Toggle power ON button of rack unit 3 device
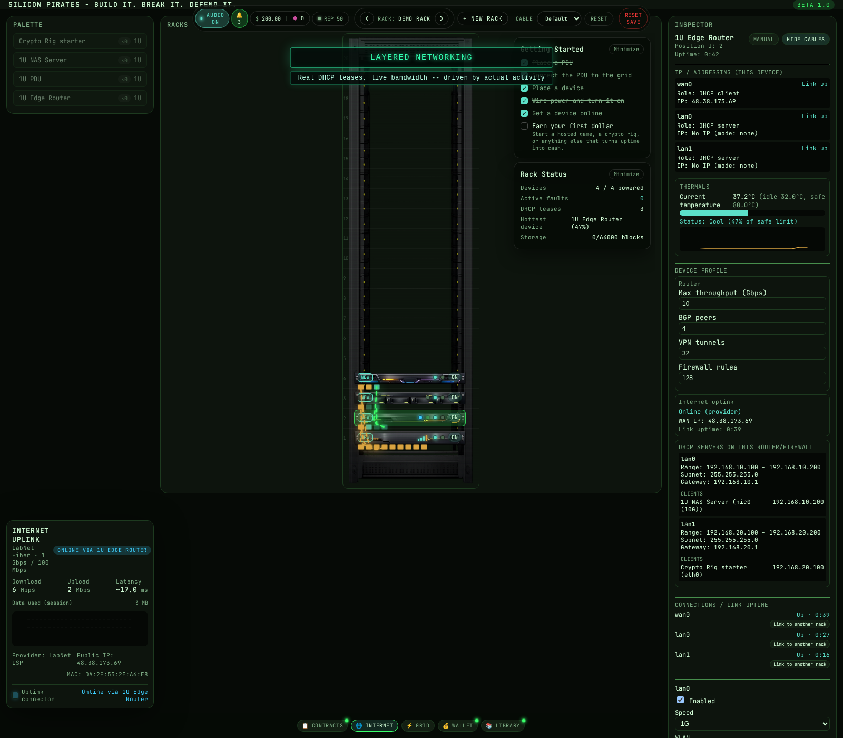The image size is (843, 738). coord(455,397)
